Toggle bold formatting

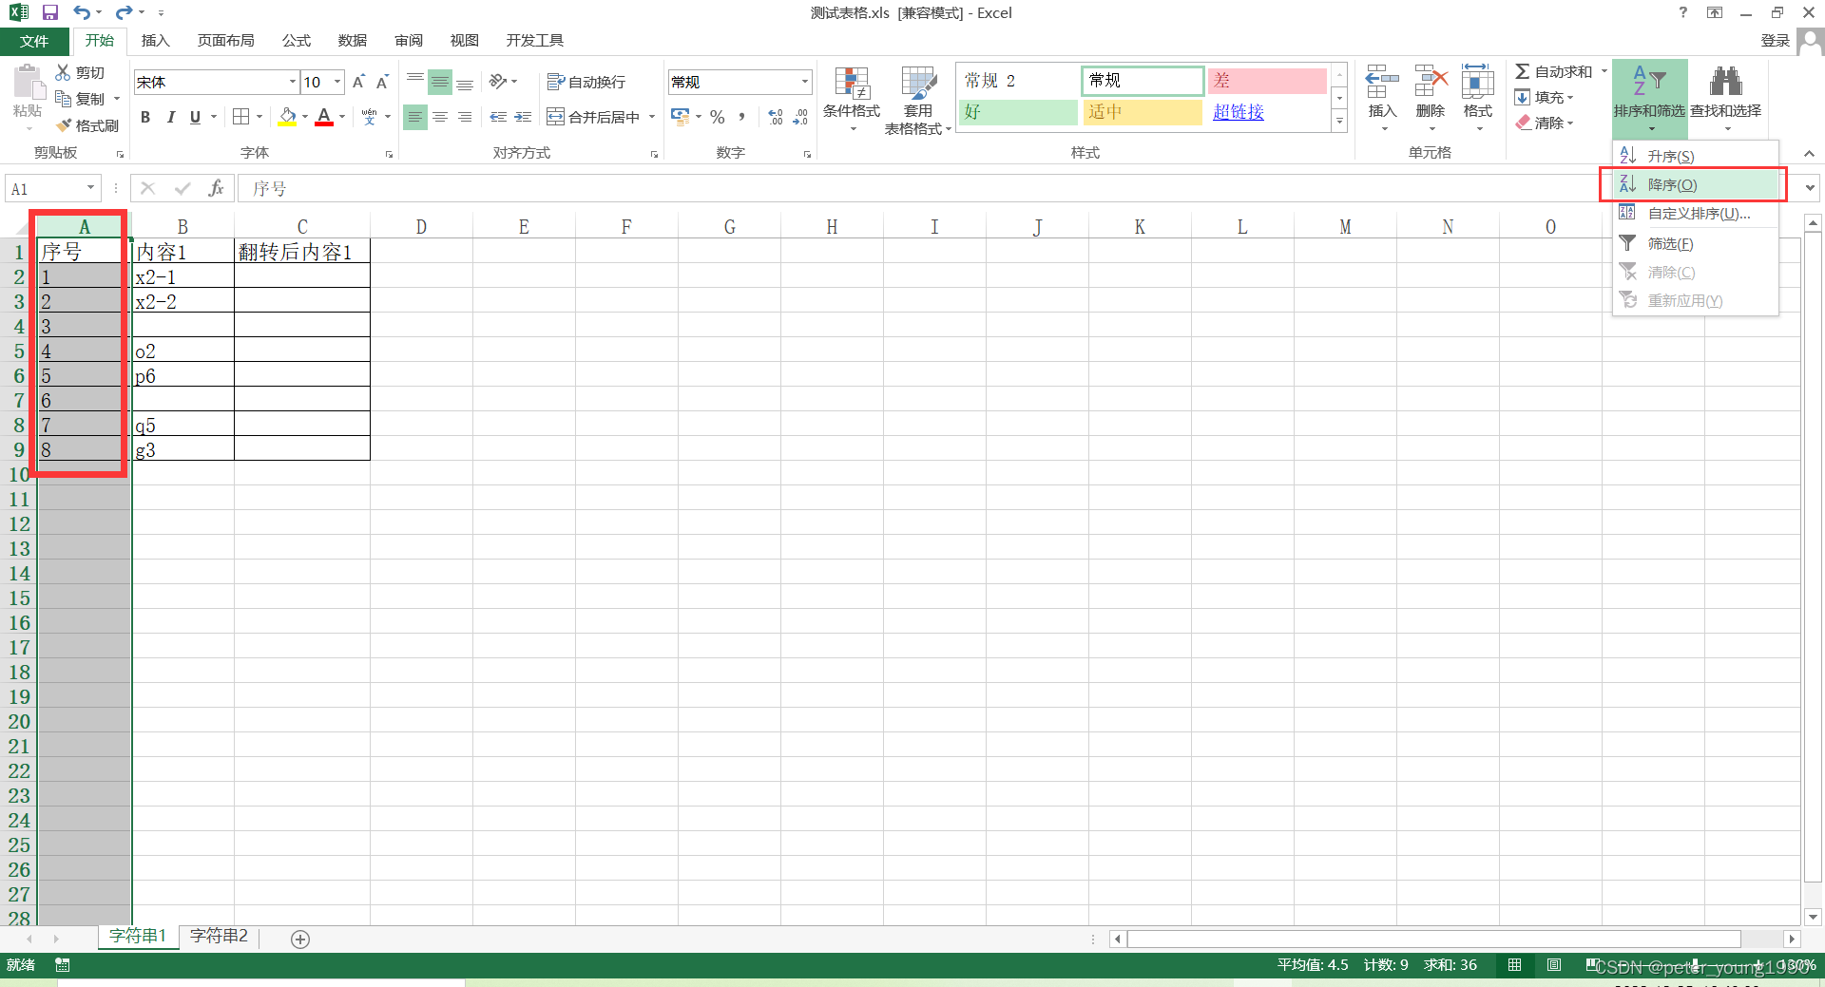[145, 117]
